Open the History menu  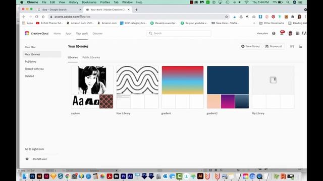point(73,2)
